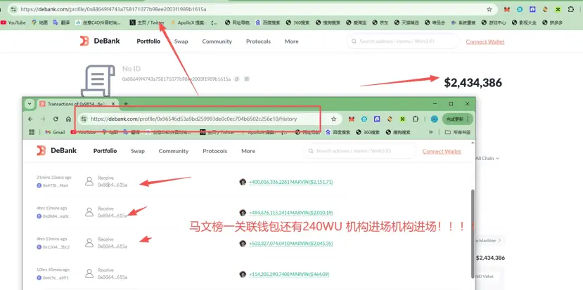Click the DeBank logo in the front window

(x=56, y=151)
